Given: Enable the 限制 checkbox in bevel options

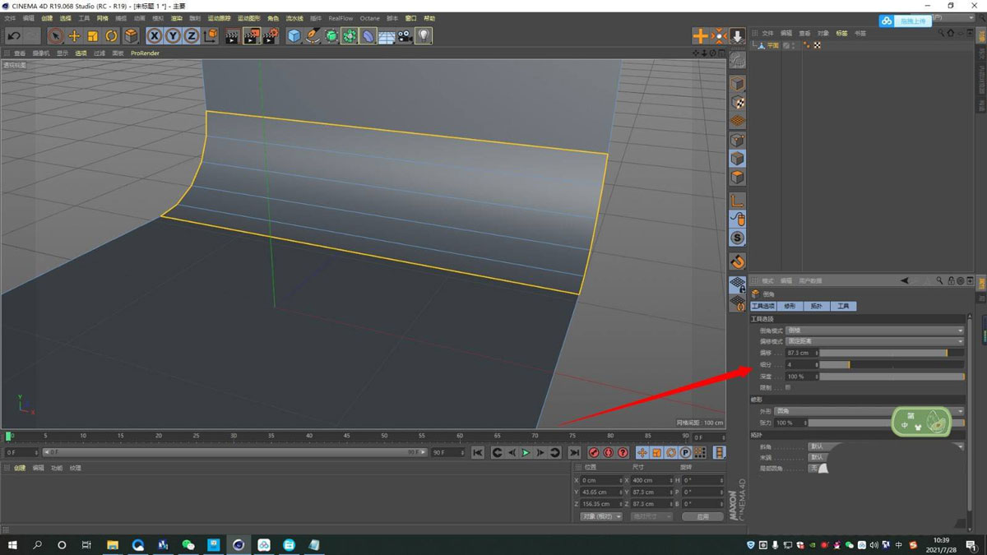Looking at the screenshot, I should [x=787, y=387].
